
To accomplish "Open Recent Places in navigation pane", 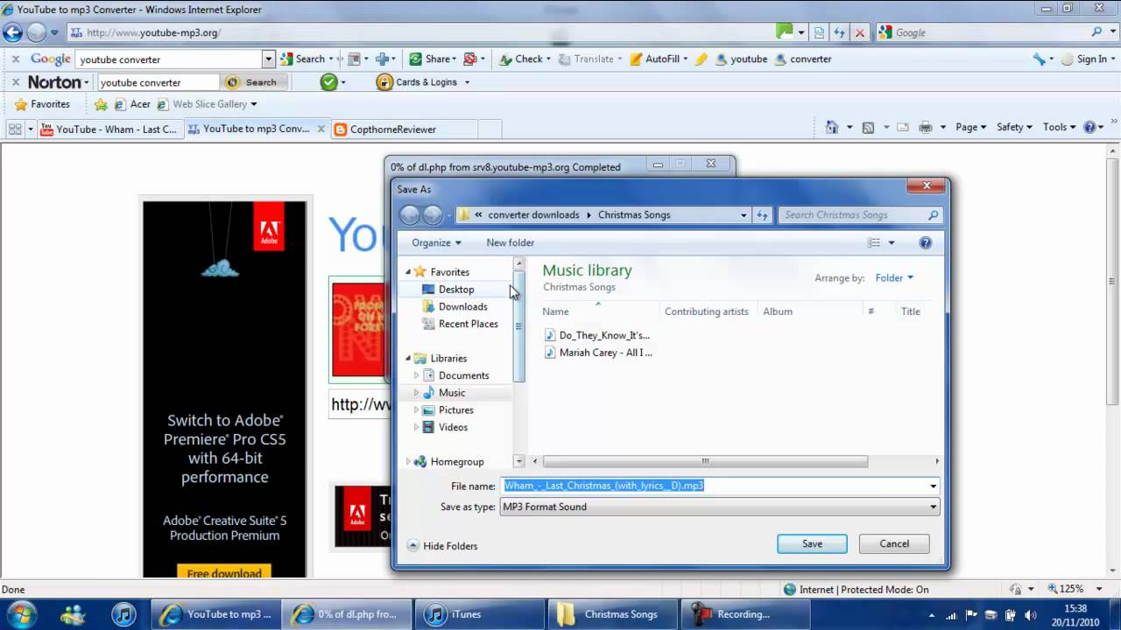I will (x=468, y=324).
